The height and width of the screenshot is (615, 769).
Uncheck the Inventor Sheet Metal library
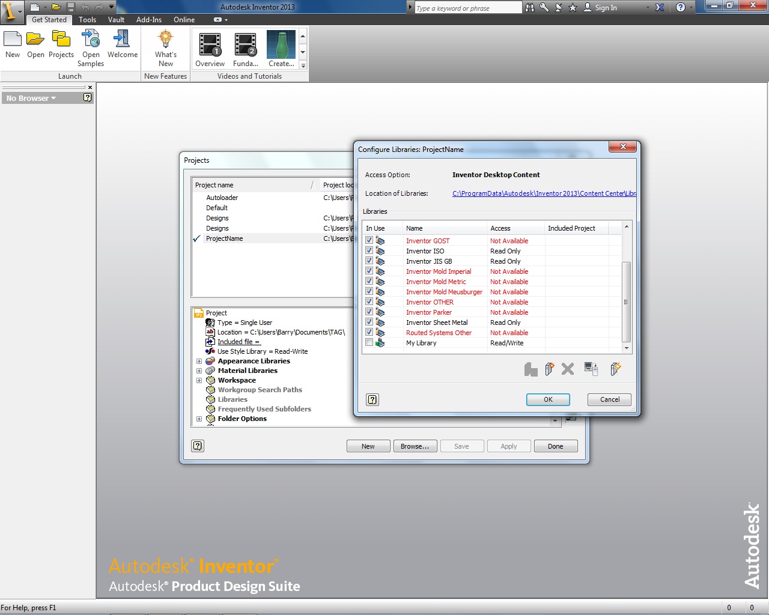(369, 323)
